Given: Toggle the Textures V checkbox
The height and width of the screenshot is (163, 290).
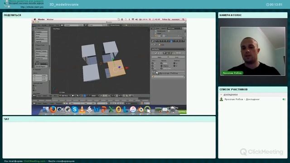Looking at the screenshot, I should point(174,66).
